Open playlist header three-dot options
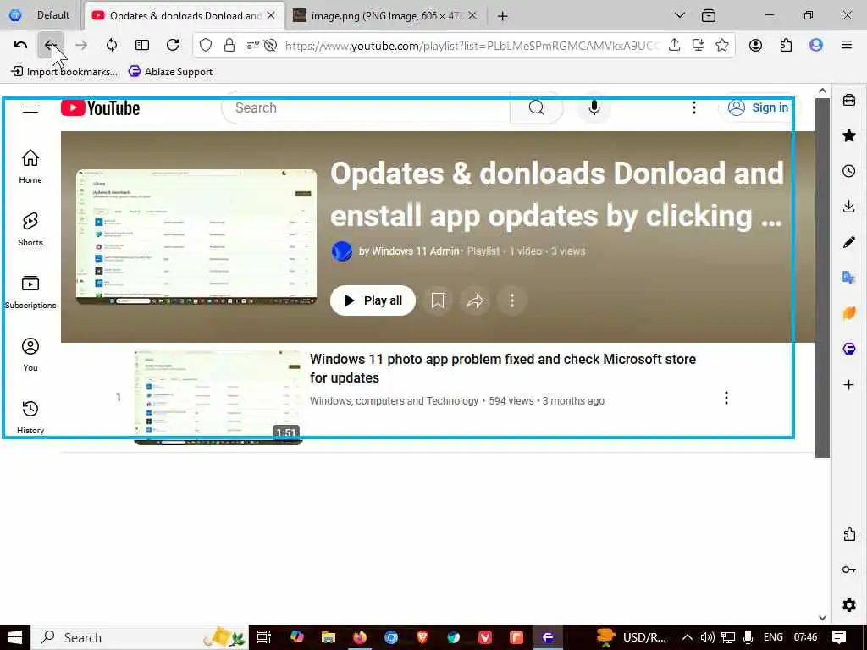867x650 pixels. click(x=512, y=300)
